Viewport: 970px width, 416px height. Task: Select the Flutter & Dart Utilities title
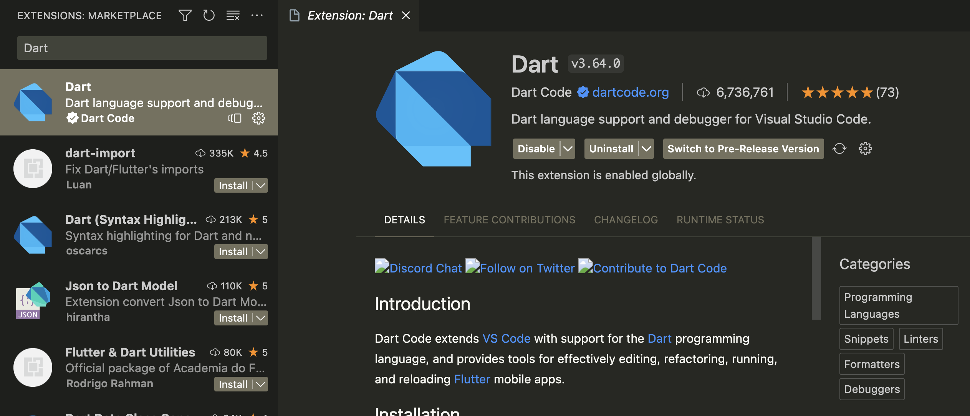tap(130, 352)
